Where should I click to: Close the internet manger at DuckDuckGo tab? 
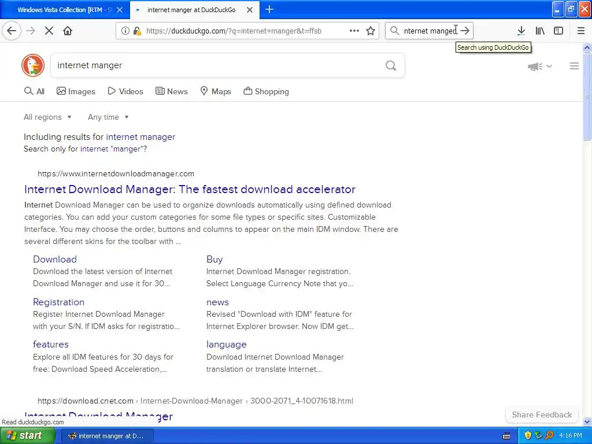tap(250, 10)
